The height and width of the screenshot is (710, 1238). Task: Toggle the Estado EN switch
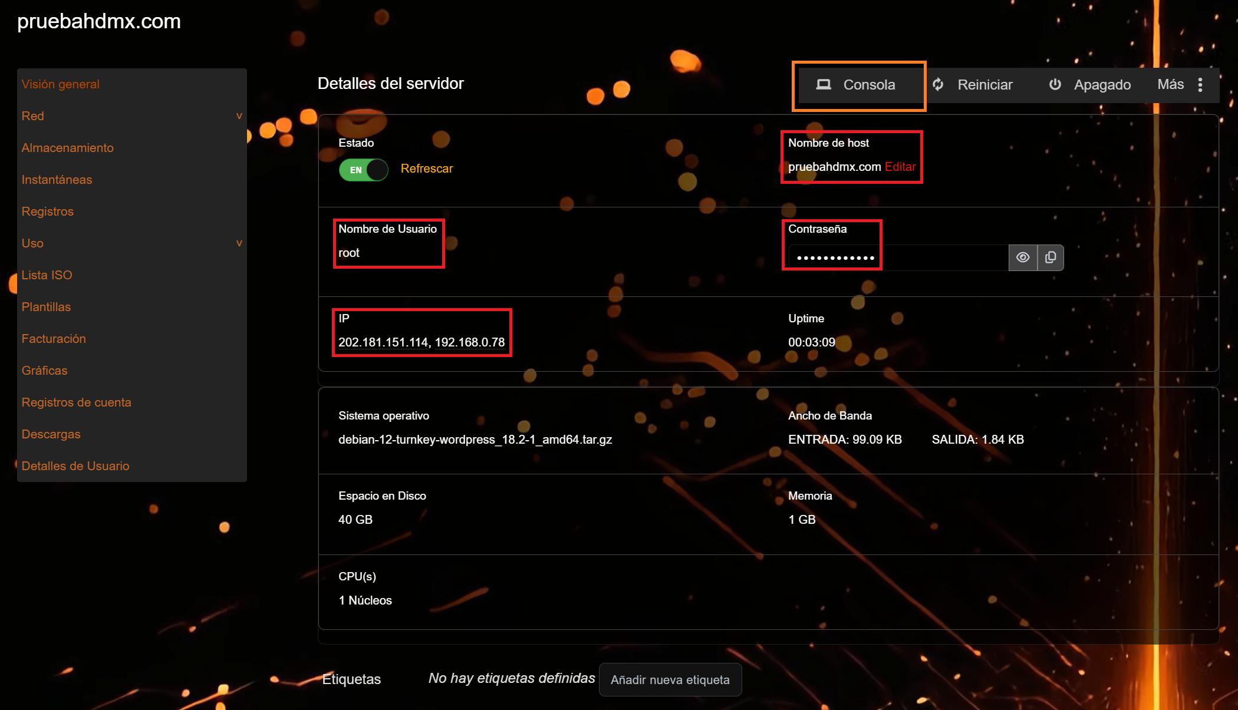click(x=363, y=170)
